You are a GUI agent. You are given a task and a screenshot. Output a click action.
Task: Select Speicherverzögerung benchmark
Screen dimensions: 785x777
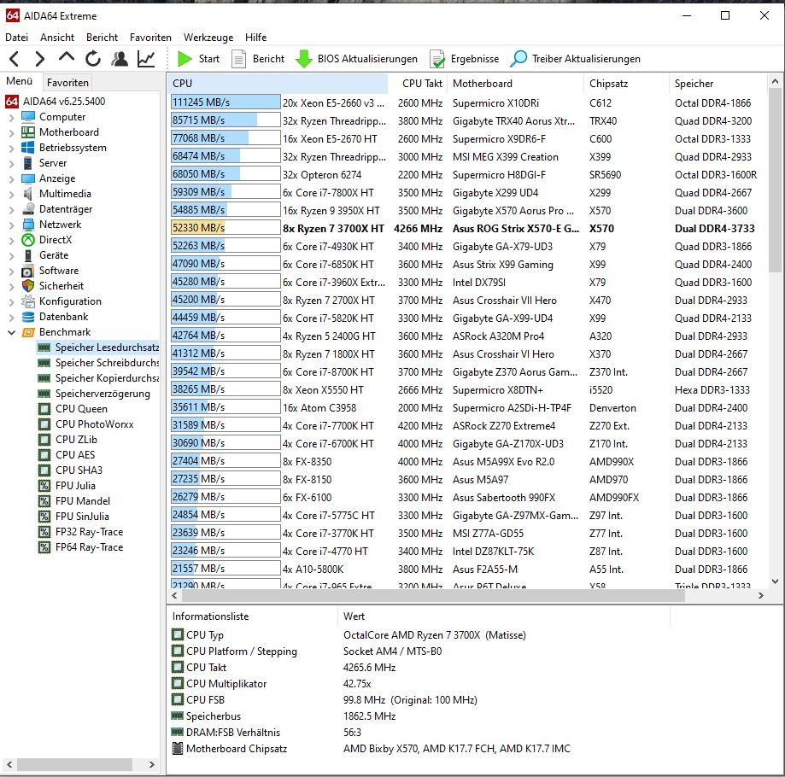coord(94,394)
